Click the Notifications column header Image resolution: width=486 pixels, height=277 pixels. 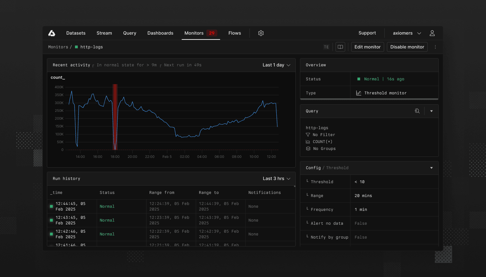(265, 193)
